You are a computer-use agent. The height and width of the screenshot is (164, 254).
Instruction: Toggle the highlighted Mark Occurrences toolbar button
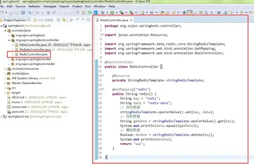(190, 12)
